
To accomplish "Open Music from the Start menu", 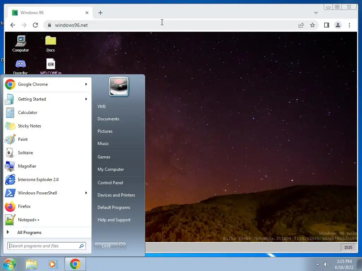I will [103, 144].
